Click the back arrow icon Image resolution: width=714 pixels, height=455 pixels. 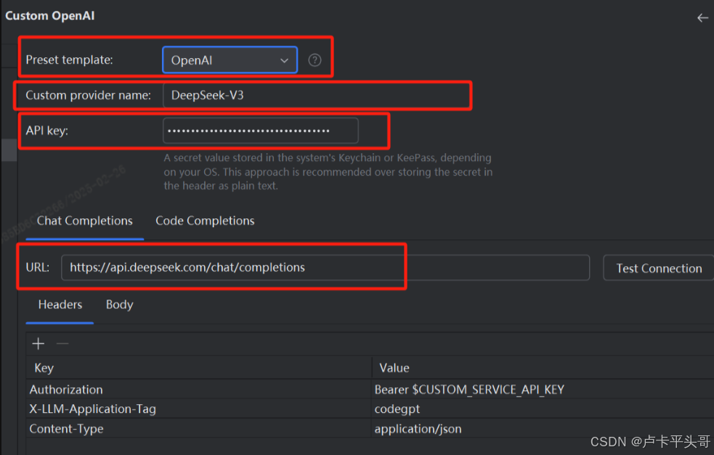[x=702, y=17]
